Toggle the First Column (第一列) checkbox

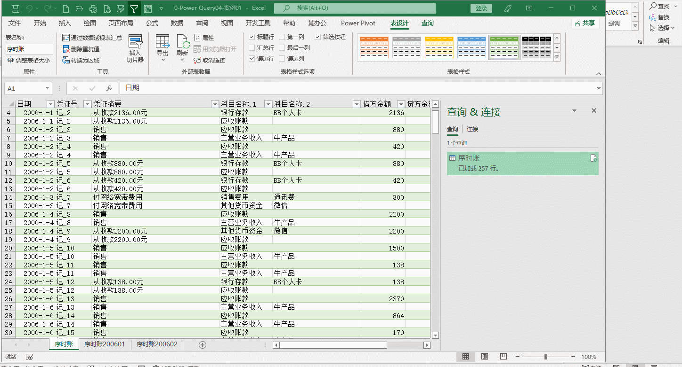tap(282, 37)
